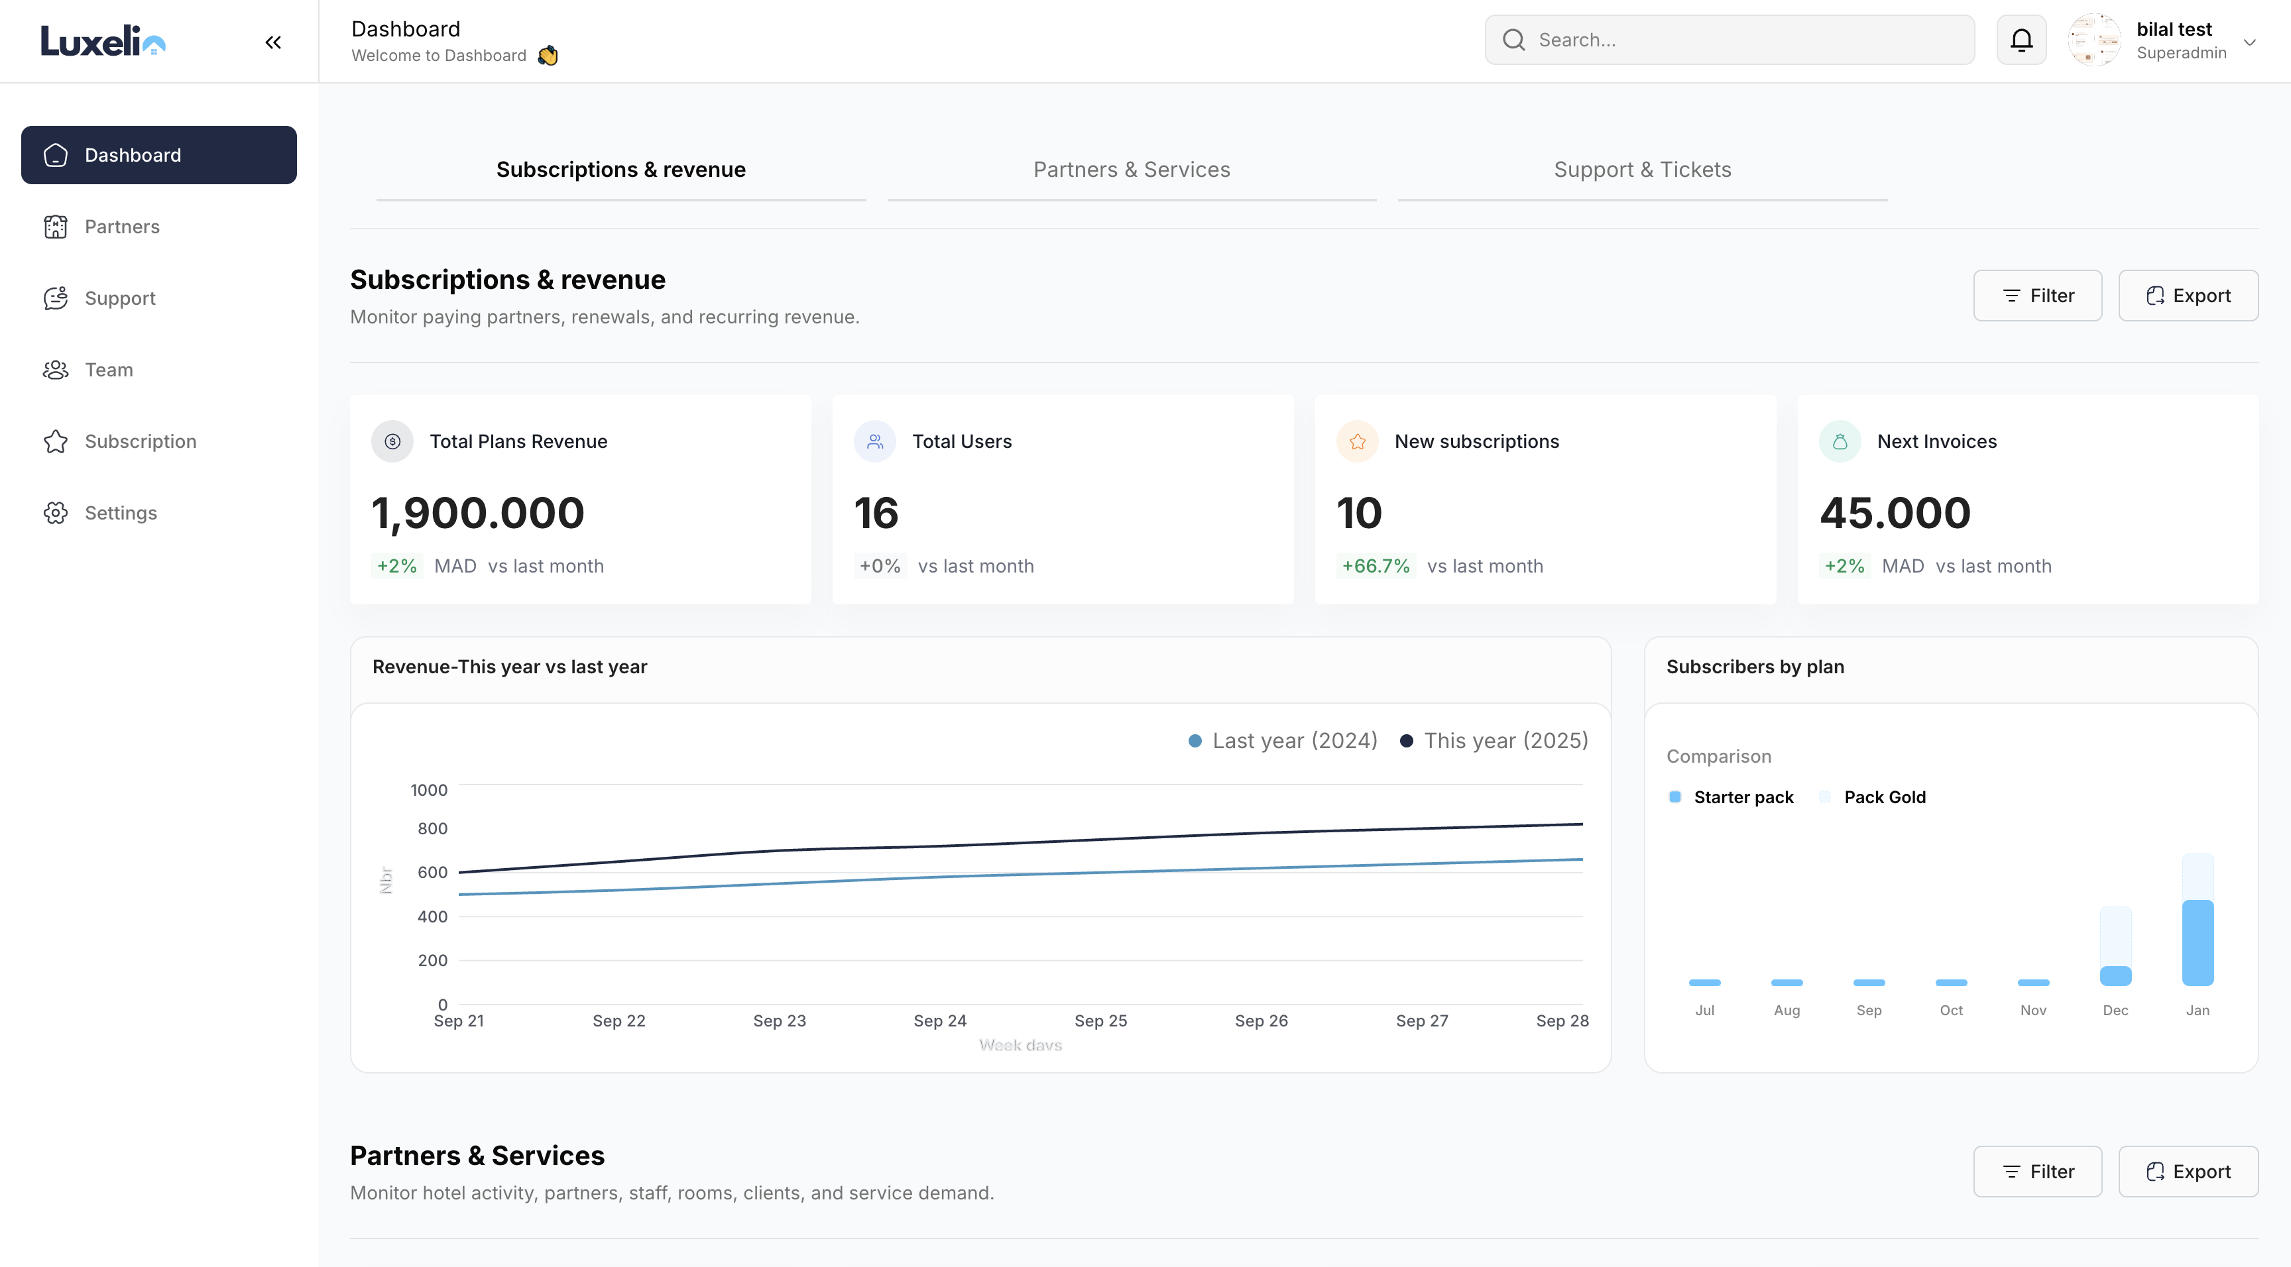
Task: Open the Partners sidebar item
Action: coord(122,227)
